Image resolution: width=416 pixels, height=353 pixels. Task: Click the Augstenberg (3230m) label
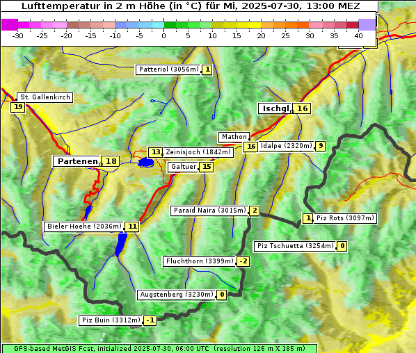[x=177, y=295]
